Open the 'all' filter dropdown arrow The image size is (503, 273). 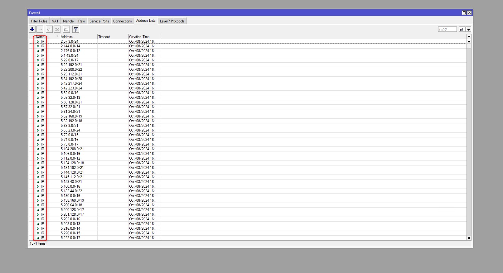click(x=468, y=29)
